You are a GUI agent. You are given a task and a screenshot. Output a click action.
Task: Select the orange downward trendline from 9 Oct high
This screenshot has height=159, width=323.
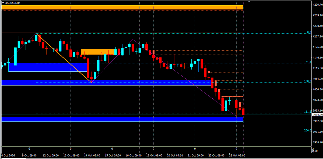point(64,58)
